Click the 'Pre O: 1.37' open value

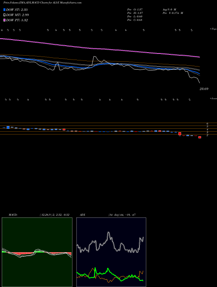[x=135, y=9]
